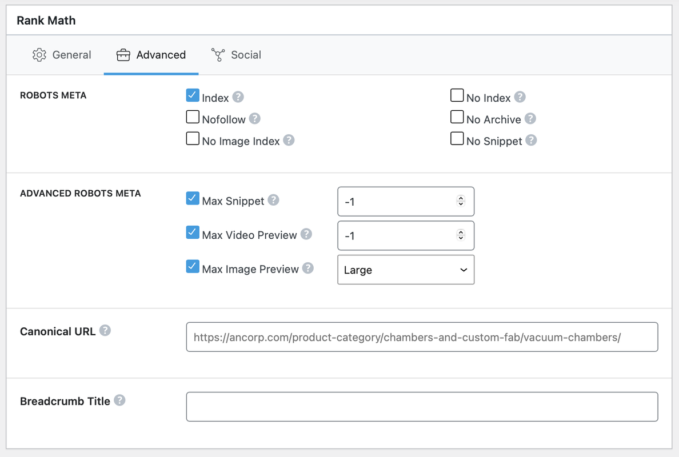Click help icon next to No Snippet
The width and height of the screenshot is (679, 457).
(x=532, y=140)
